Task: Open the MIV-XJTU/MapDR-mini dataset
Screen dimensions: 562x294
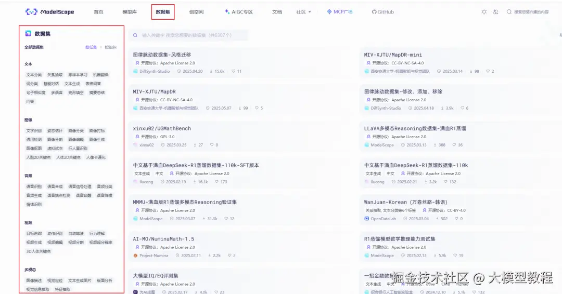Action: pos(393,55)
